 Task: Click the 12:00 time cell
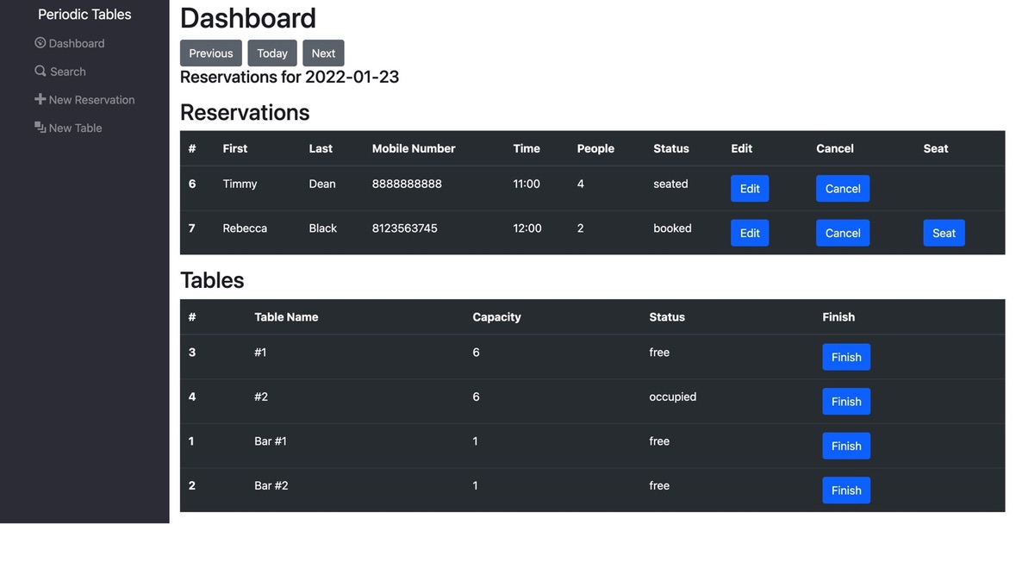[527, 228]
